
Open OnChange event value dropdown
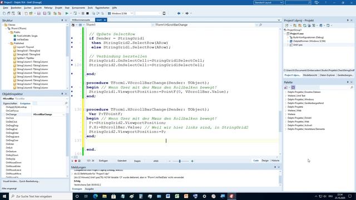63,114
